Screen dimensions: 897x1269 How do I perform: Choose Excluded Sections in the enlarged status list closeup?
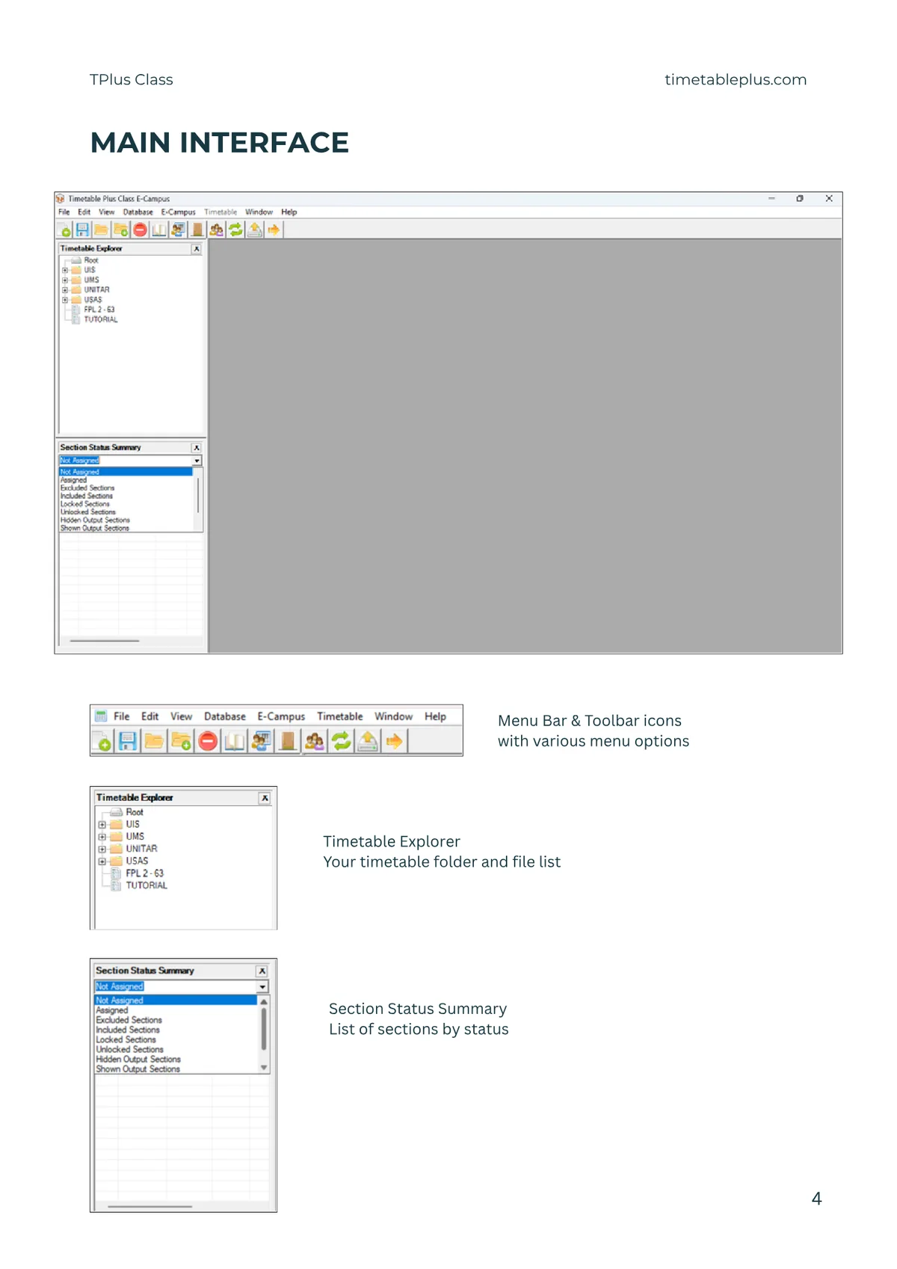[129, 1020]
